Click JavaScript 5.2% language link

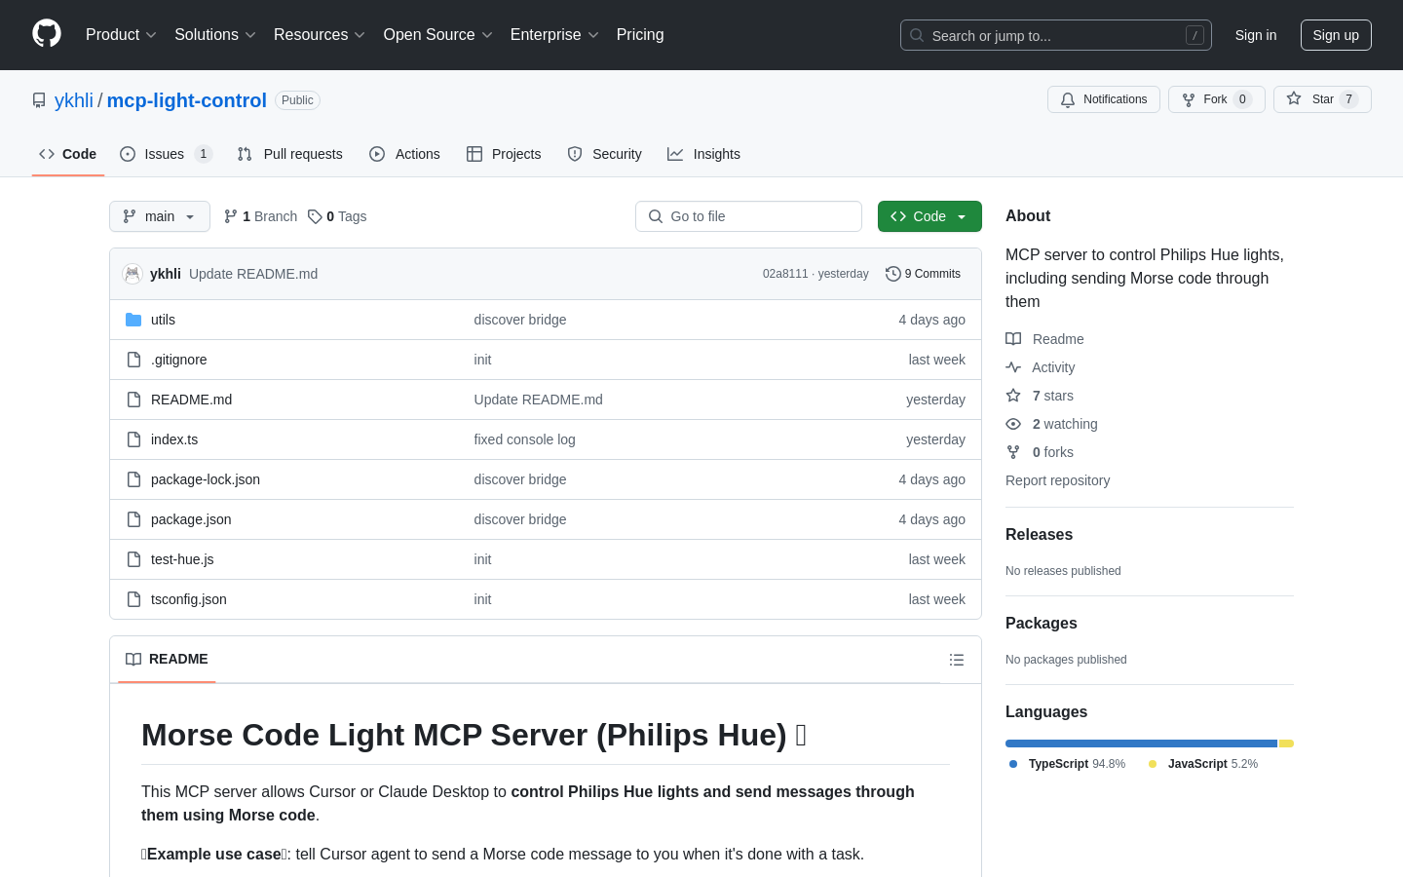coord(1202,764)
